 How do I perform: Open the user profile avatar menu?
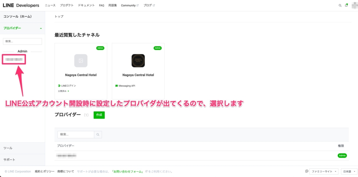[354, 5]
